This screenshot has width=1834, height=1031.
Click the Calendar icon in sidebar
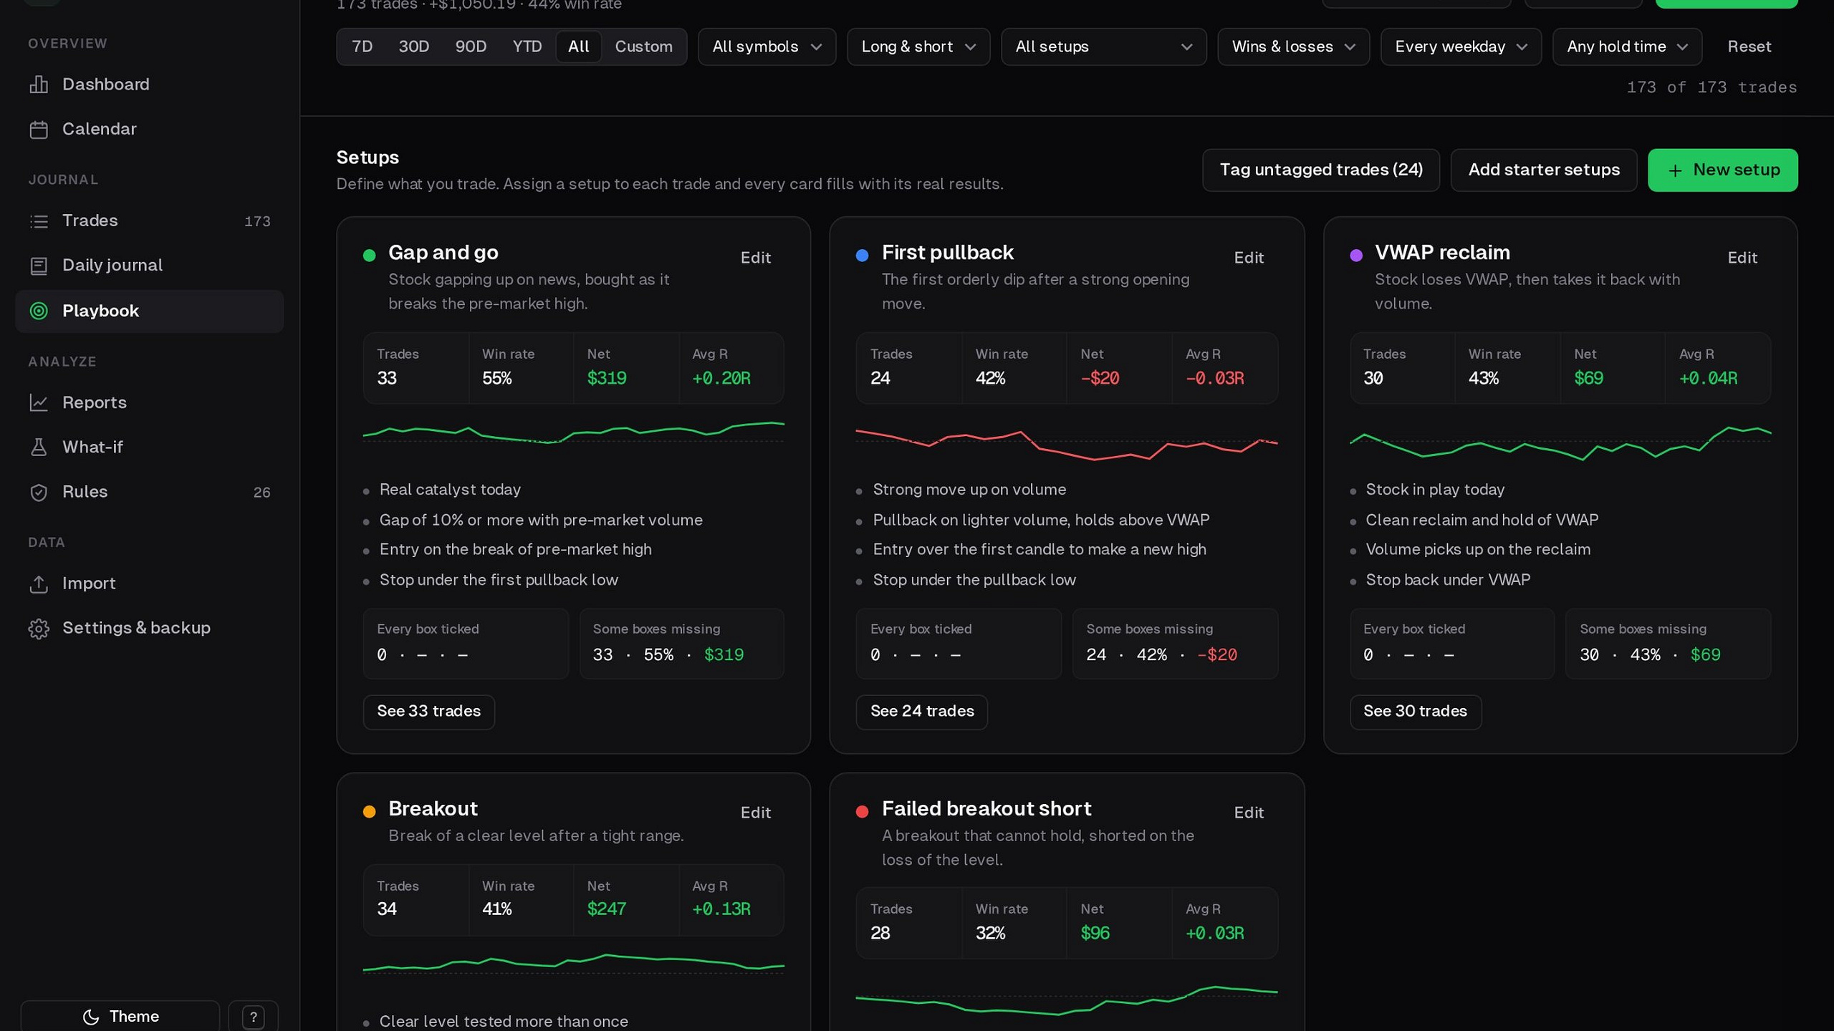tap(39, 130)
